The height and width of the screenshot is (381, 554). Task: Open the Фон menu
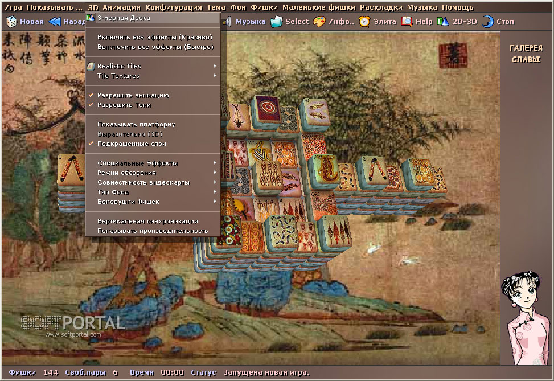click(238, 7)
